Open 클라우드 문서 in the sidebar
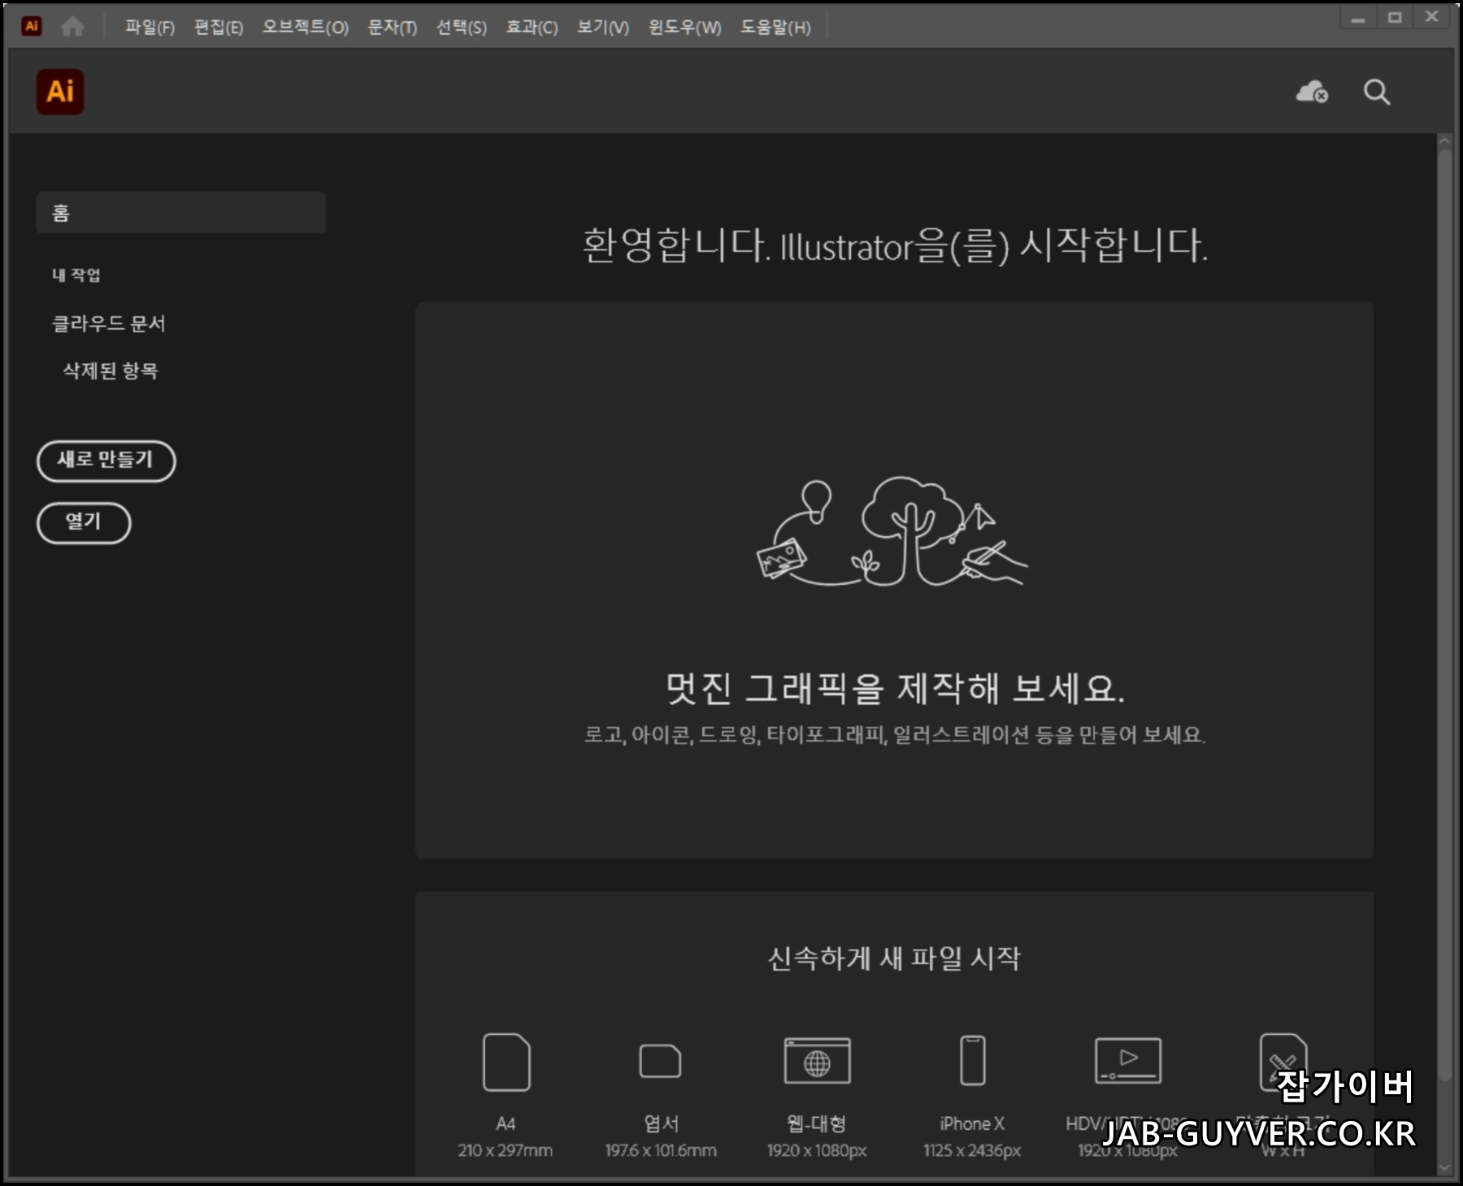Screen dimensions: 1463x1186 tap(108, 324)
